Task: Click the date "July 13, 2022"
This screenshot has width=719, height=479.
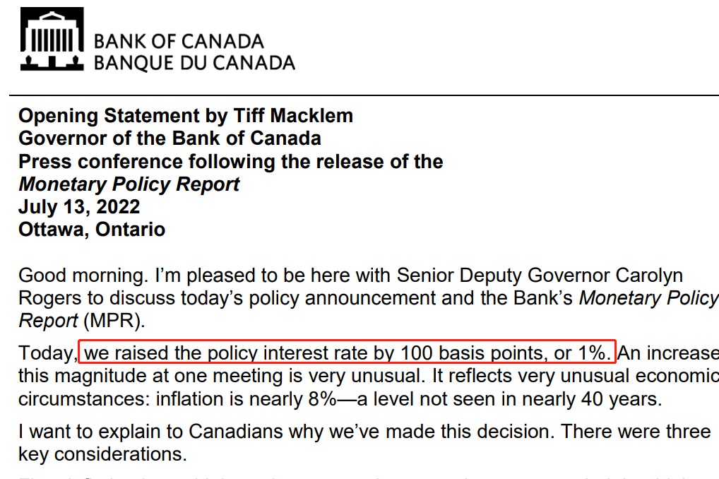Action: 79,207
